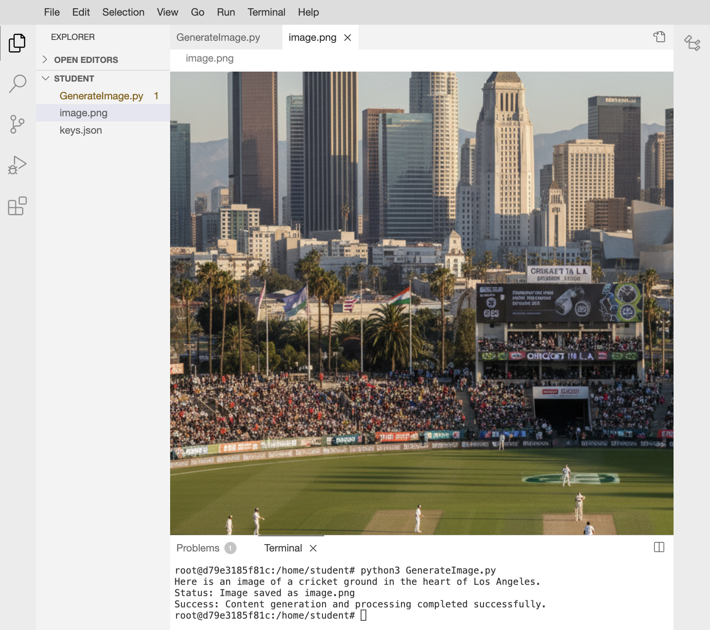Click the 'Status: Image saved as image.png' terminal line
The height and width of the screenshot is (630, 710).
click(265, 593)
